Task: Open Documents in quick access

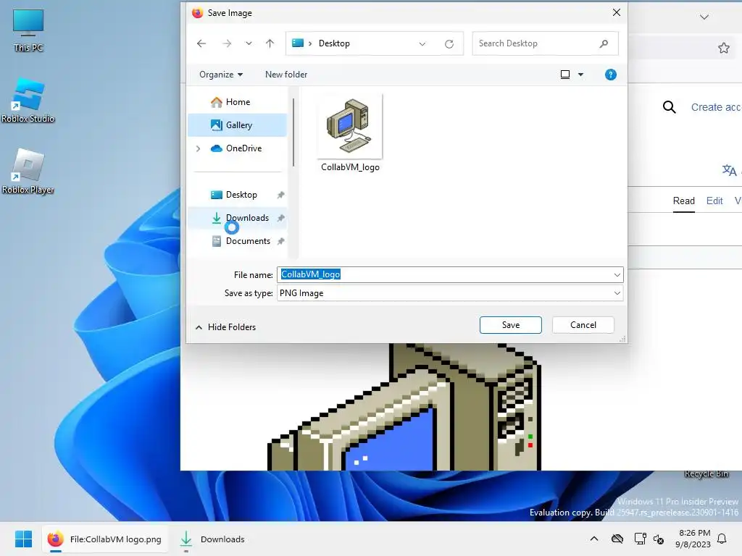Action: pos(248,241)
